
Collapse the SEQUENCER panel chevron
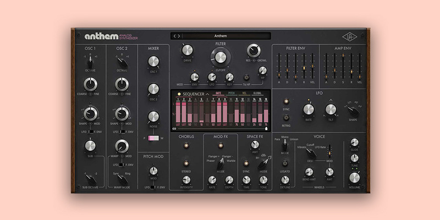coord(208,95)
